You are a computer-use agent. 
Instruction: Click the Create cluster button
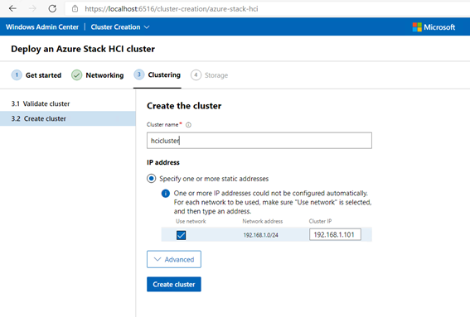click(x=174, y=284)
